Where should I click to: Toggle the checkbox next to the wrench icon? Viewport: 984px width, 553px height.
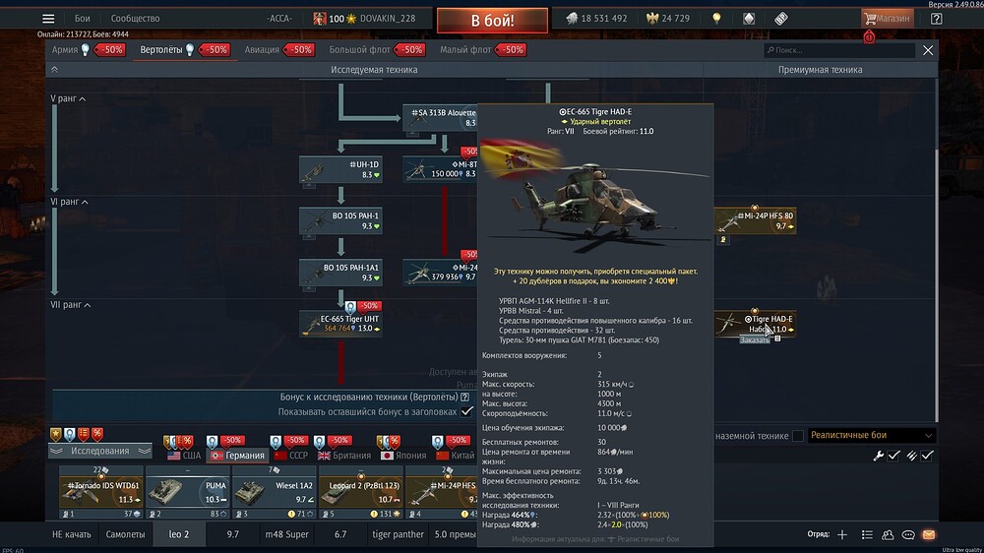click(x=894, y=456)
